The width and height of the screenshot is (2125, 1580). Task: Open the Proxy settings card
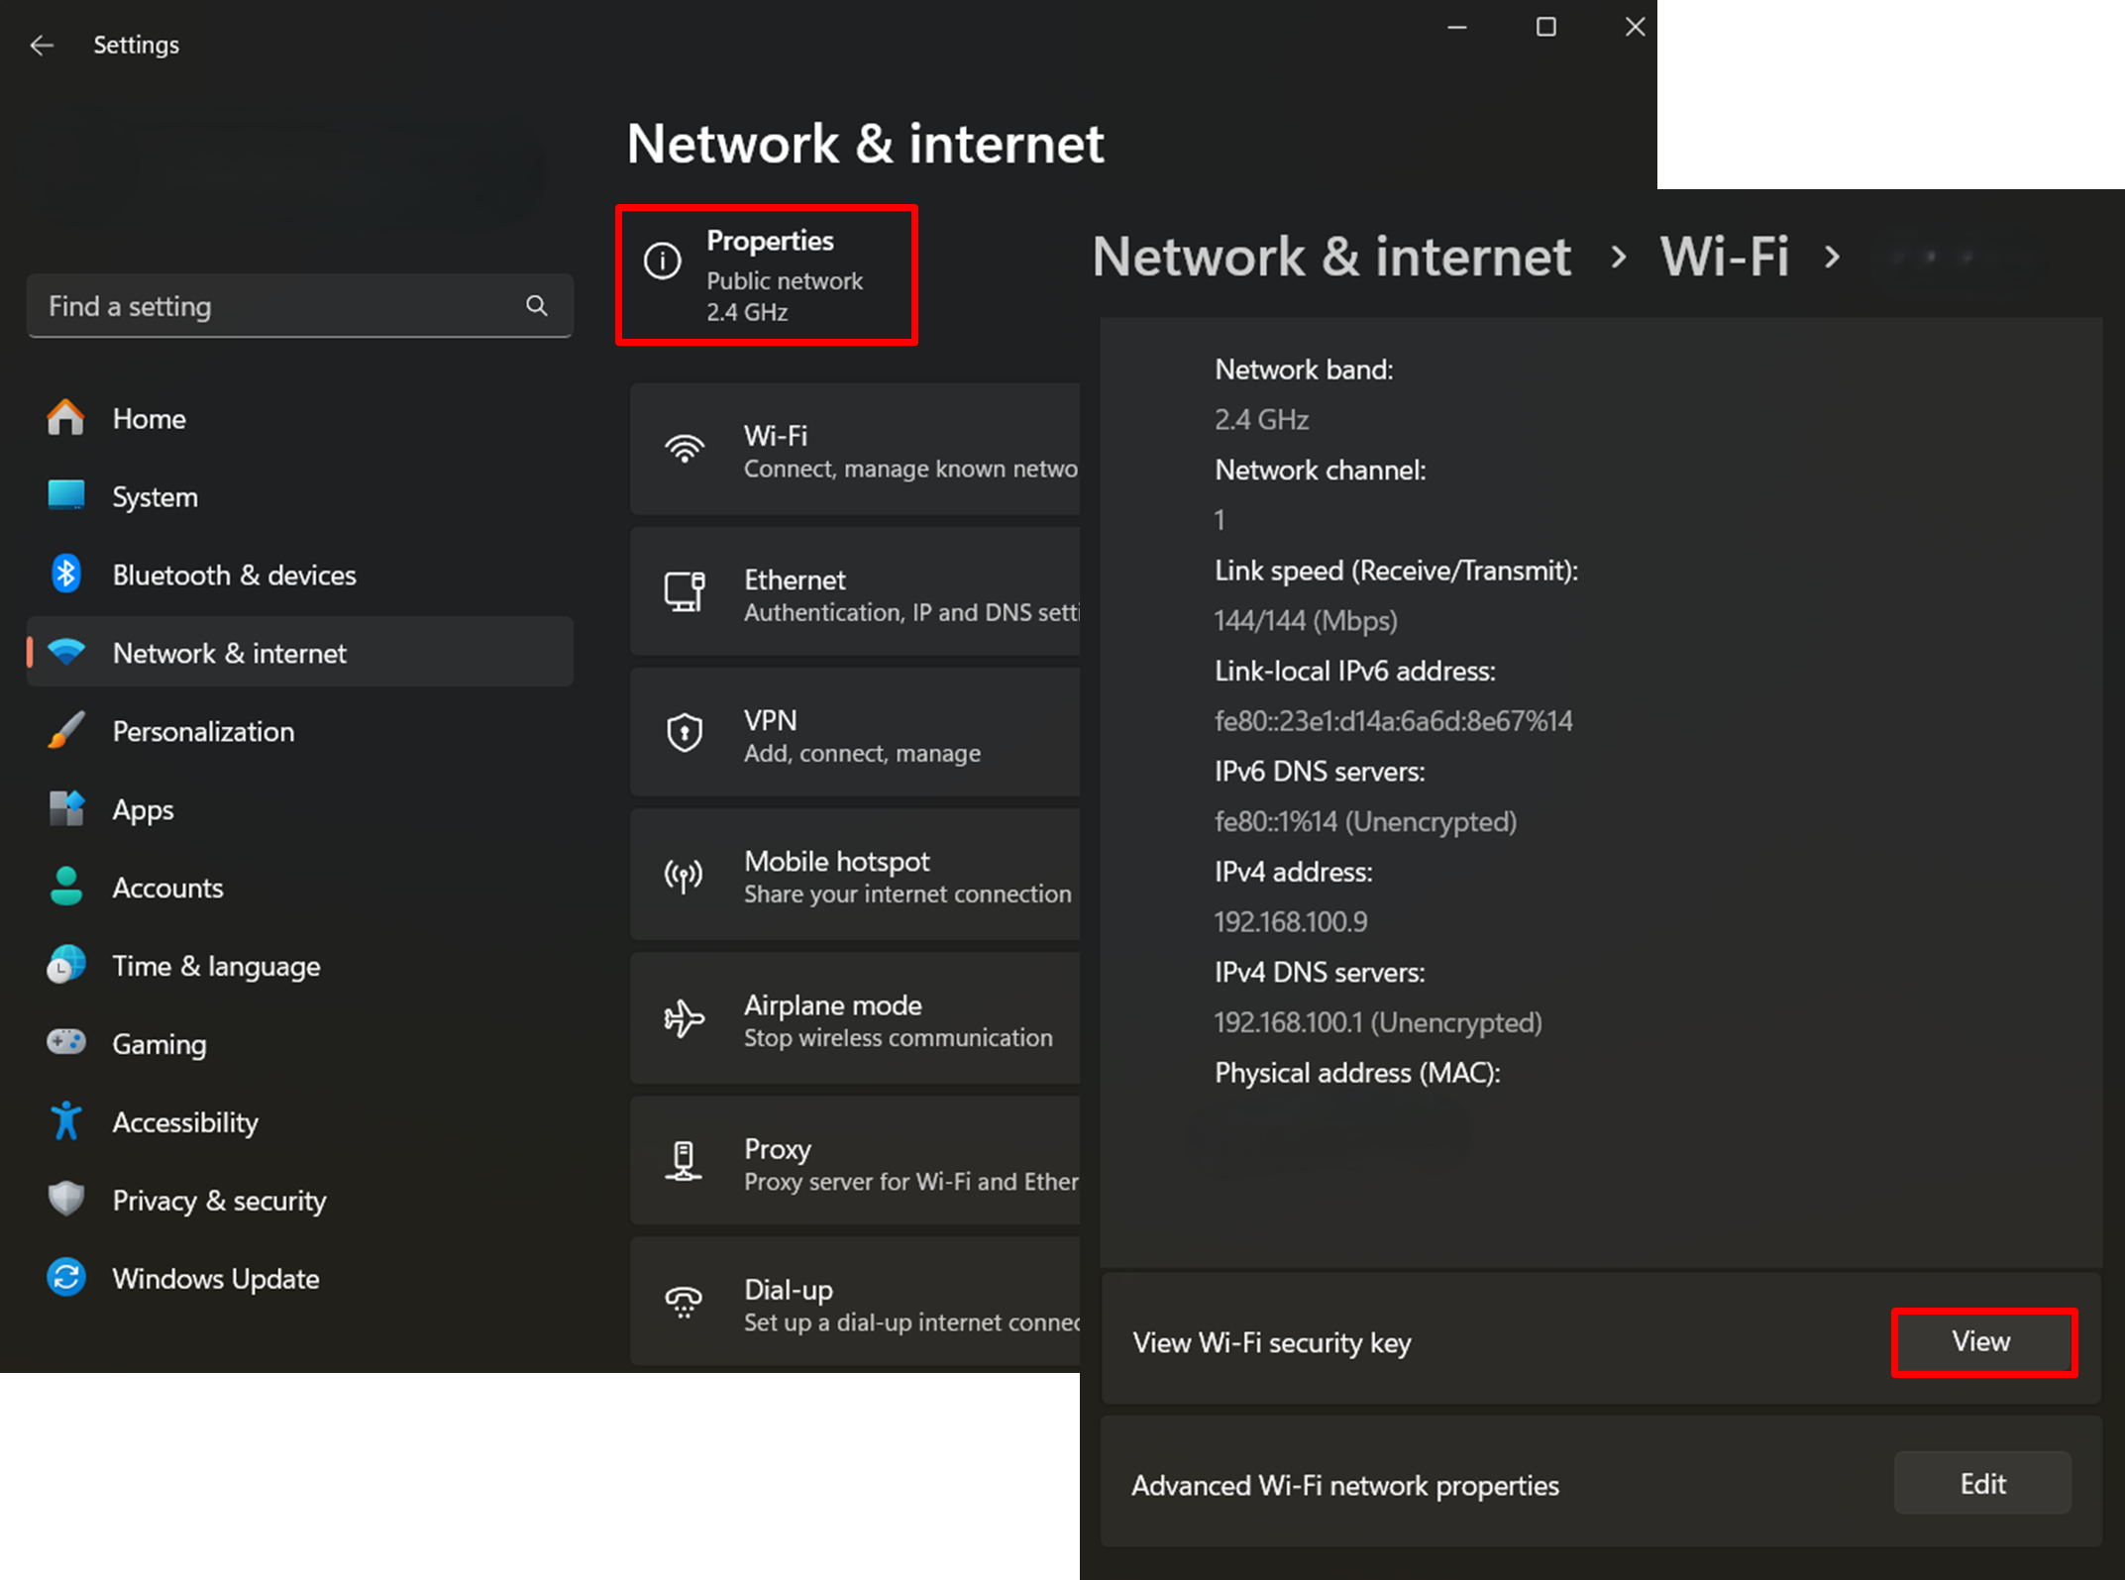[x=855, y=1161]
